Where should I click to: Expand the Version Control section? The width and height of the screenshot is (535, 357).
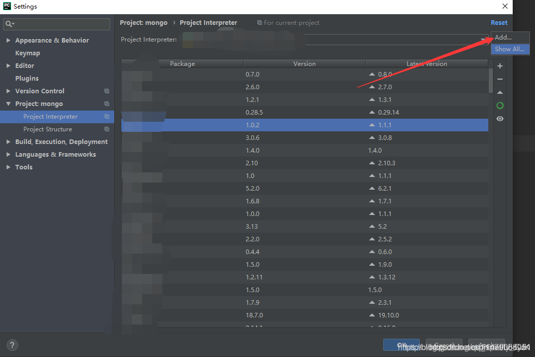[8, 91]
